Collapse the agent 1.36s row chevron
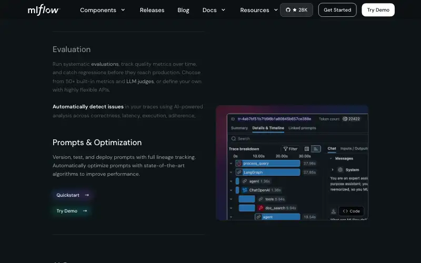421x263 pixels. pos(231,181)
